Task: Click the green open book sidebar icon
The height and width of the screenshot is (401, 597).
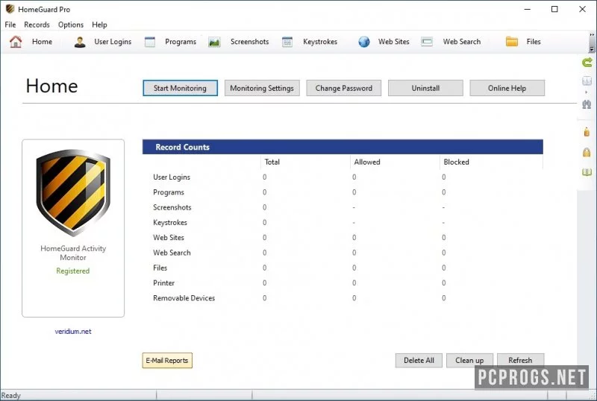Action: click(x=587, y=172)
